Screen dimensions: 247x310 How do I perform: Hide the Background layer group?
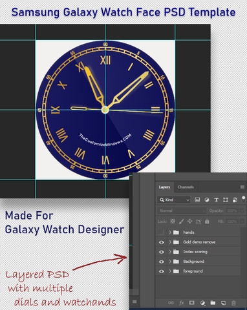161,262
